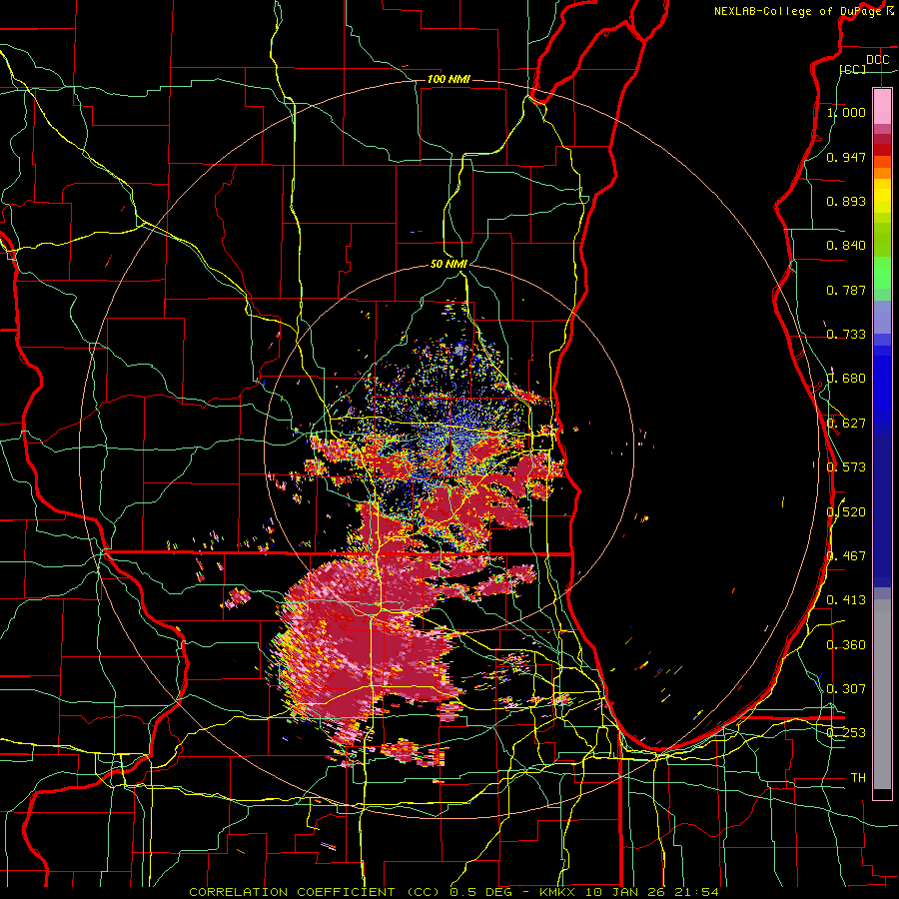The image size is (899, 899).
Task: Click the 0.360 scale value
Action: pyautogui.click(x=846, y=644)
